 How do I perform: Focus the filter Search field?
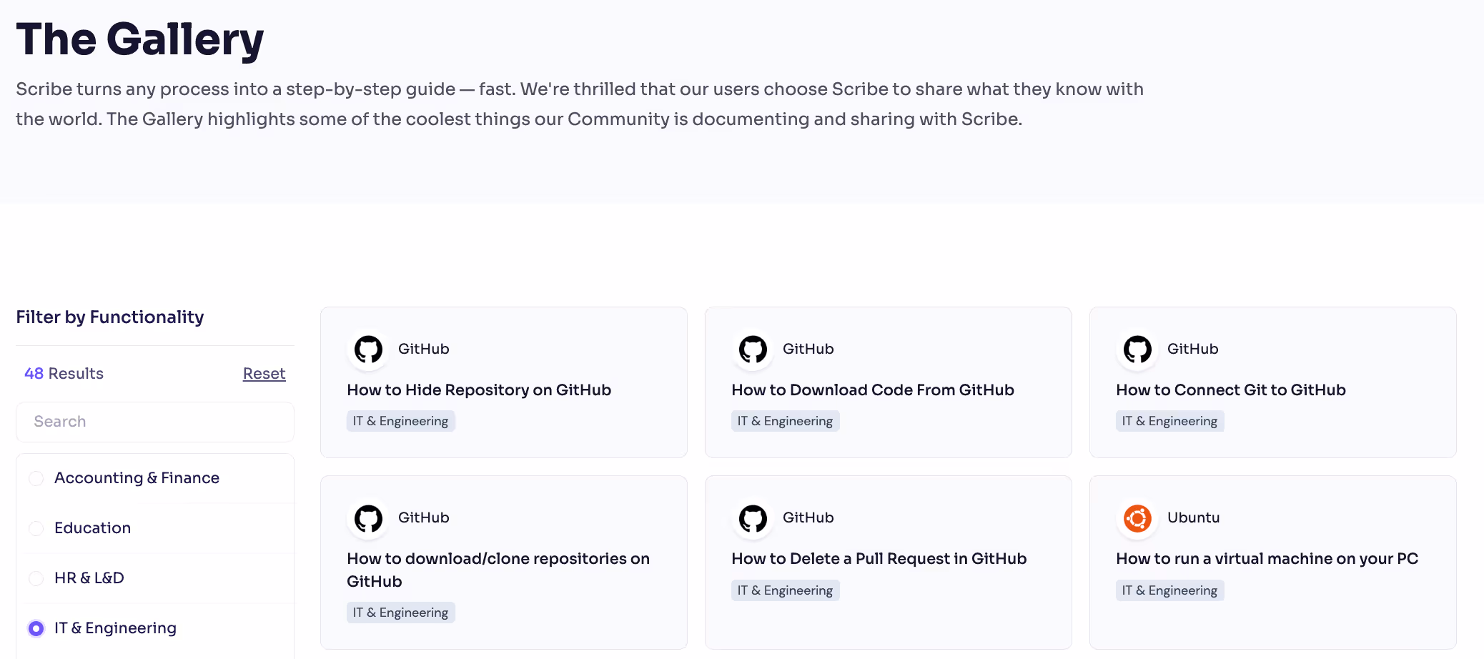pyautogui.click(x=155, y=422)
